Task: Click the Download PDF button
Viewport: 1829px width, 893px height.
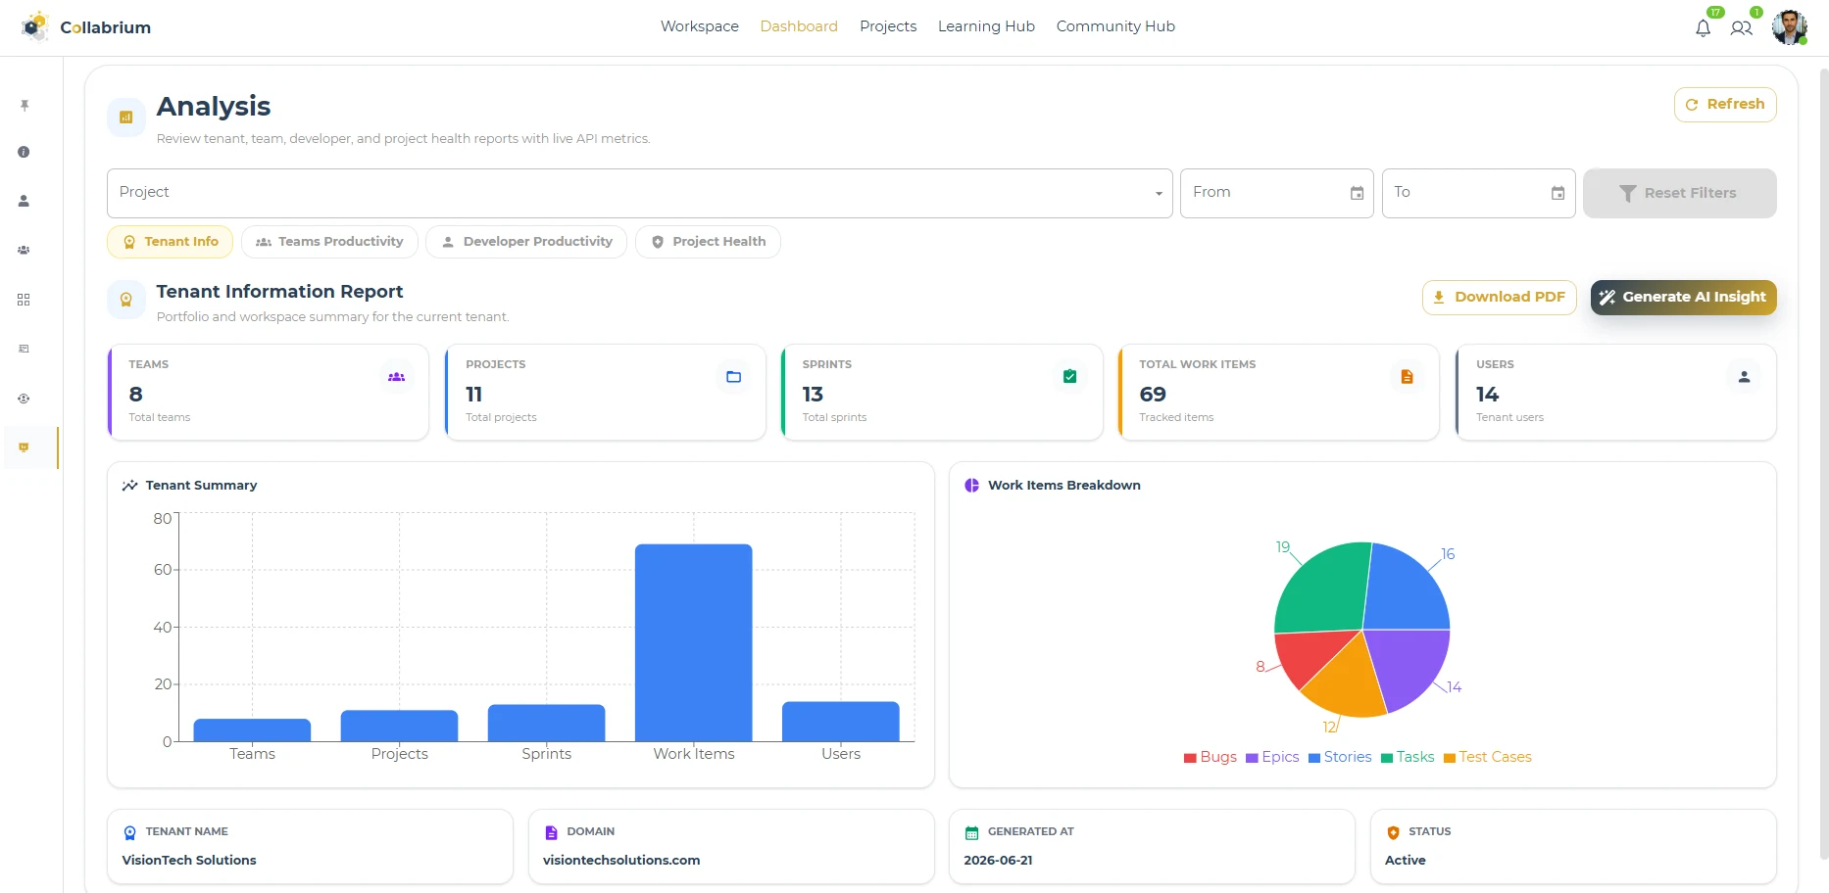Action: (x=1500, y=298)
